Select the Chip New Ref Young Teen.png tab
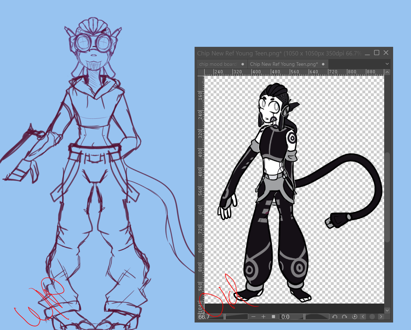The height and width of the screenshot is (330, 411). 284,64
